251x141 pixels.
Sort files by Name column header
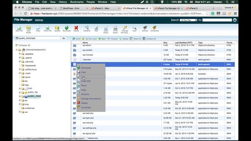85,43
